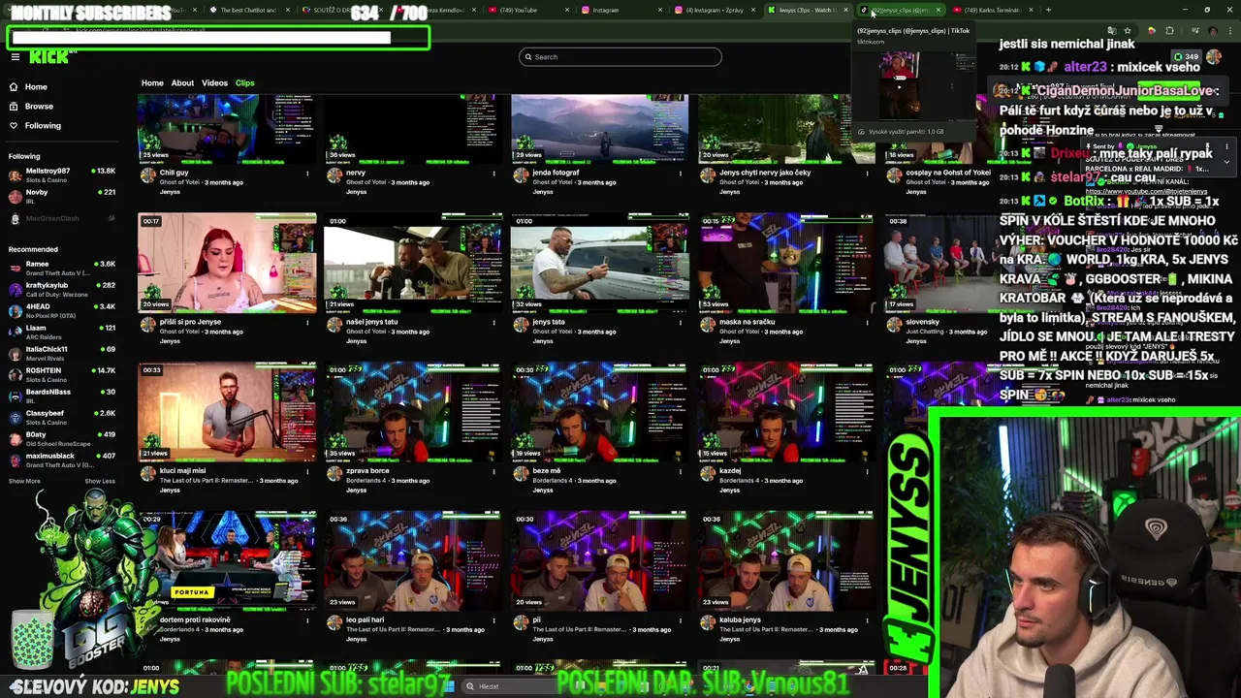
Task: Switch to the Instagram browser tab
Action: pyautogui.click(x=620, y=10)
